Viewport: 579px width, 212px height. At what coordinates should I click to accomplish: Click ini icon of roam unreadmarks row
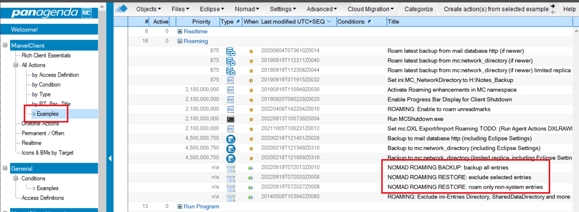pyautogui.click(x=230, y=109)
